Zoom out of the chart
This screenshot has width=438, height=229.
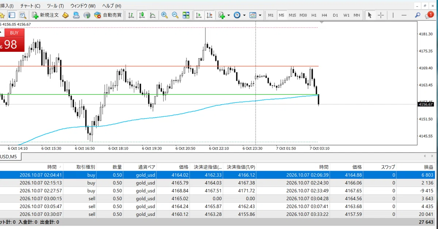click(175, 15)
